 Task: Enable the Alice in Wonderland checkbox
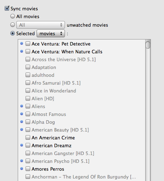coord(28,91)
